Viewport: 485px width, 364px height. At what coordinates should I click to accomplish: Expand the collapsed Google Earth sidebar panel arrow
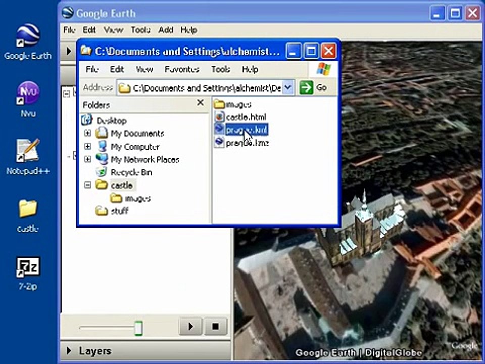pos(69,51)
